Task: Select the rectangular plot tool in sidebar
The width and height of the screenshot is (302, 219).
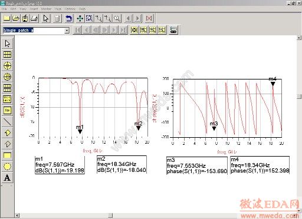Action: click(7, 54)
